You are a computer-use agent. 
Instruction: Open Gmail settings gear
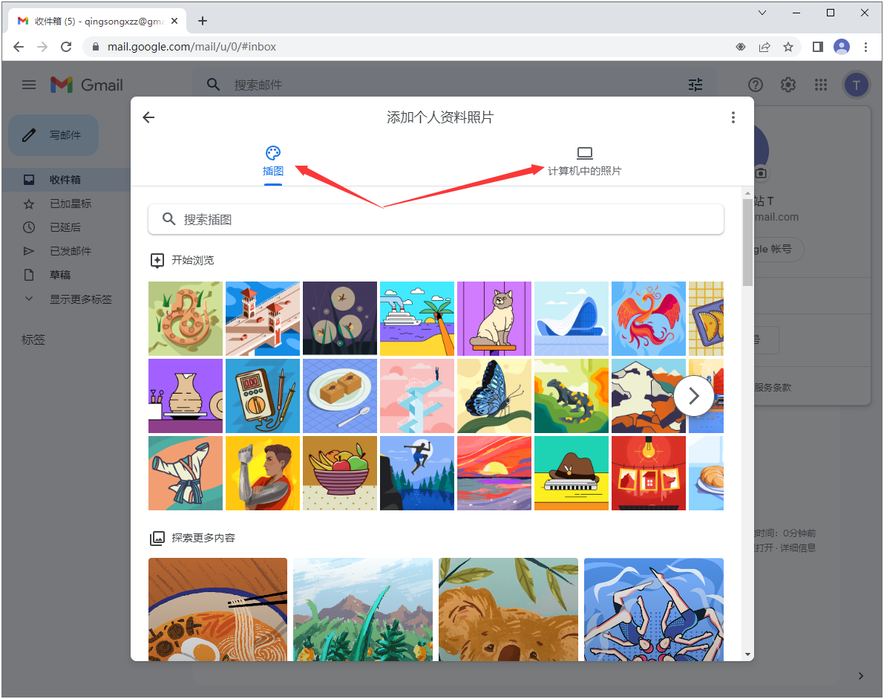pyautogui.click(x=788, y=85)
